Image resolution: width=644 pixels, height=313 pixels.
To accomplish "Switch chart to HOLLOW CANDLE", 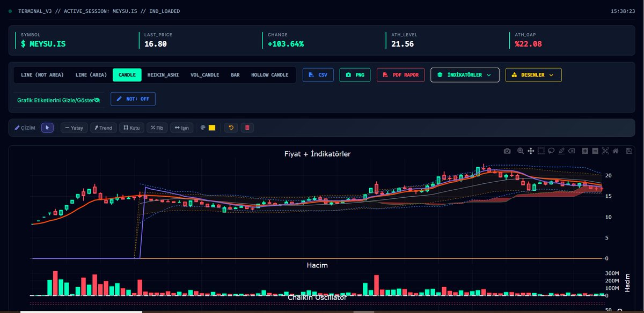I will (x=270, y=75).
